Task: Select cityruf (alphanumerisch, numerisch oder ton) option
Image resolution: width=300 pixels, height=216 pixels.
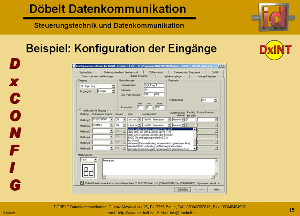Action: point(160,129)
